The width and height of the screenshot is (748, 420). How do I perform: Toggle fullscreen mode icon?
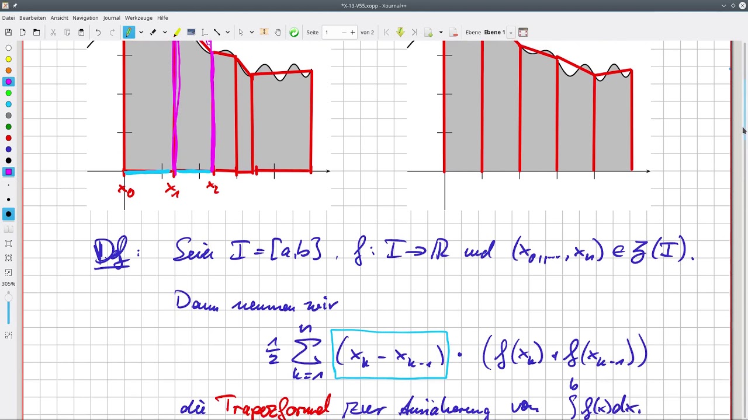tap(523, 33)
